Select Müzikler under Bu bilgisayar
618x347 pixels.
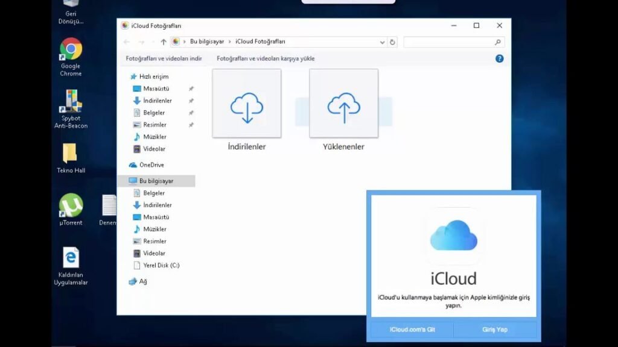[x=154, y=230]
